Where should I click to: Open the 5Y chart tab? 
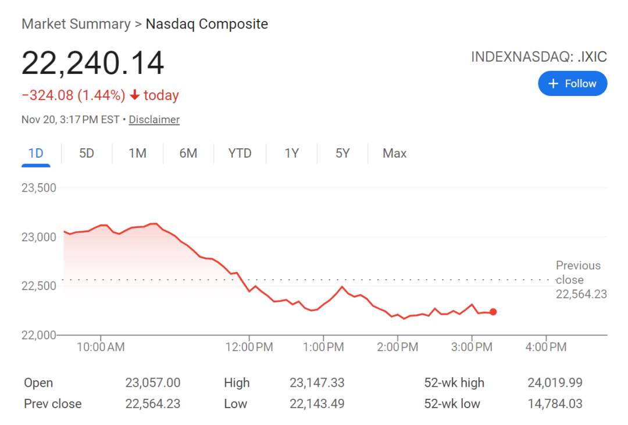click(342, 153)
